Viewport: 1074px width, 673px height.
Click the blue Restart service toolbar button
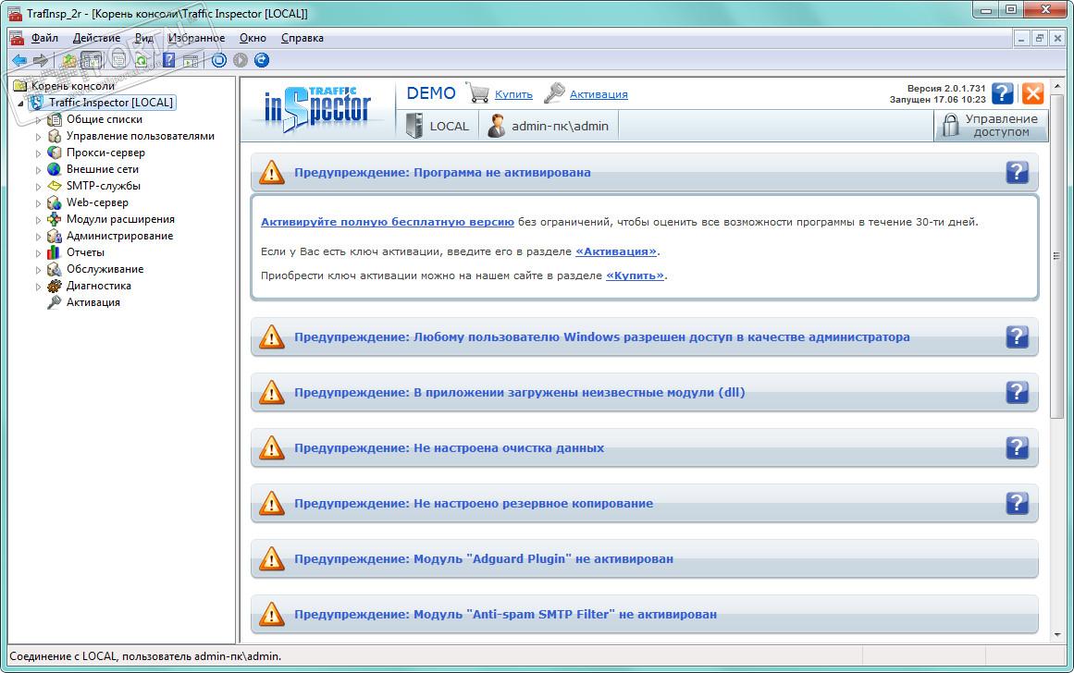click(x=262, y=60)
